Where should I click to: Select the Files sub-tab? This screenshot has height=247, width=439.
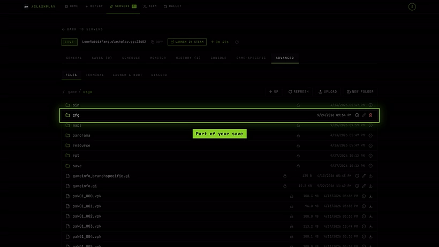71,75
